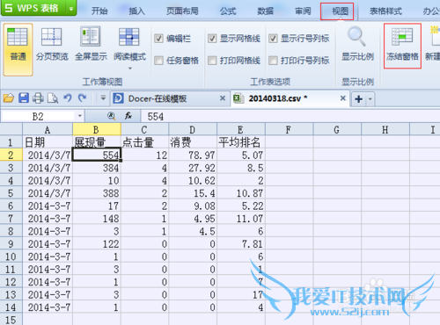Select cell with value 148

click(x=97, y=219)
